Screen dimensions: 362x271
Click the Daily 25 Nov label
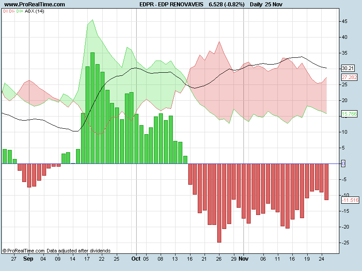tap(266, 5)
